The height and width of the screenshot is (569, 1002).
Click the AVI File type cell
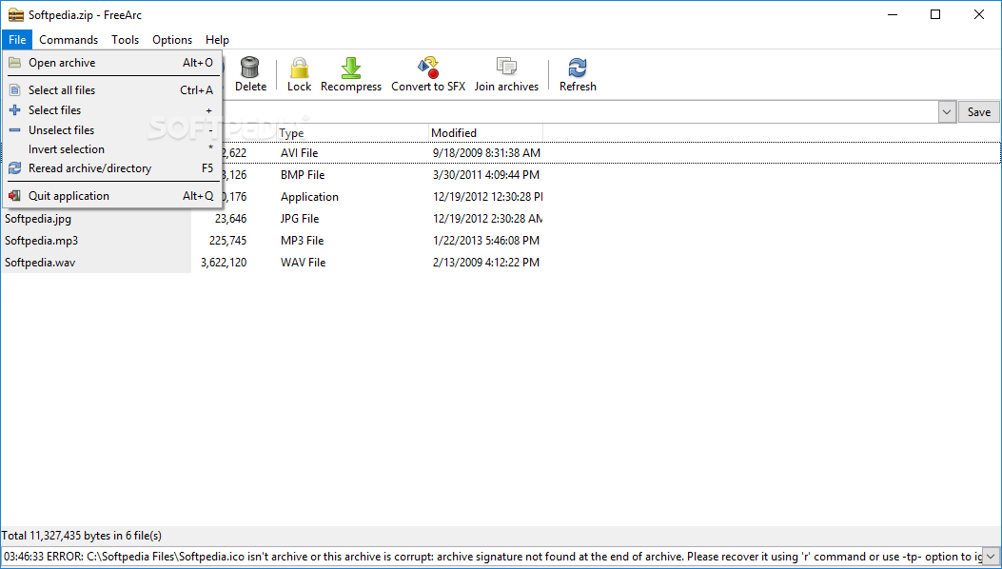[299, 153]
